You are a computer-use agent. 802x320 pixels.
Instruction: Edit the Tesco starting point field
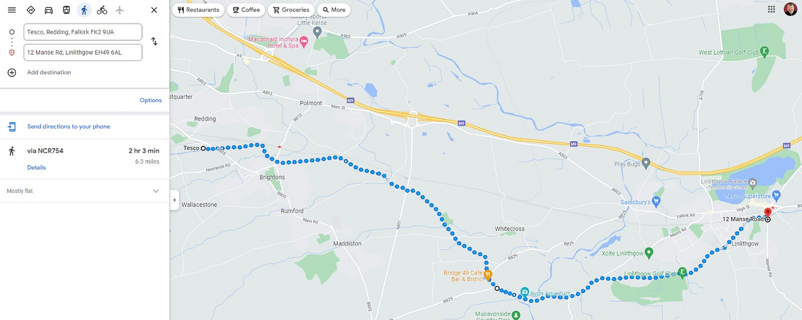83,32
